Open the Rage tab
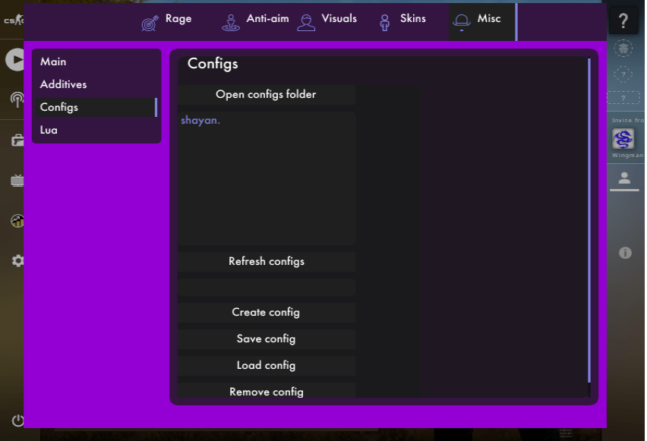Viewport: 647px width, 441px height. [167, 22]
